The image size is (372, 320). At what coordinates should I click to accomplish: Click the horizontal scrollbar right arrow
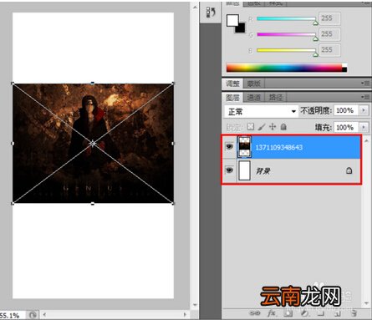click(185, 315)
